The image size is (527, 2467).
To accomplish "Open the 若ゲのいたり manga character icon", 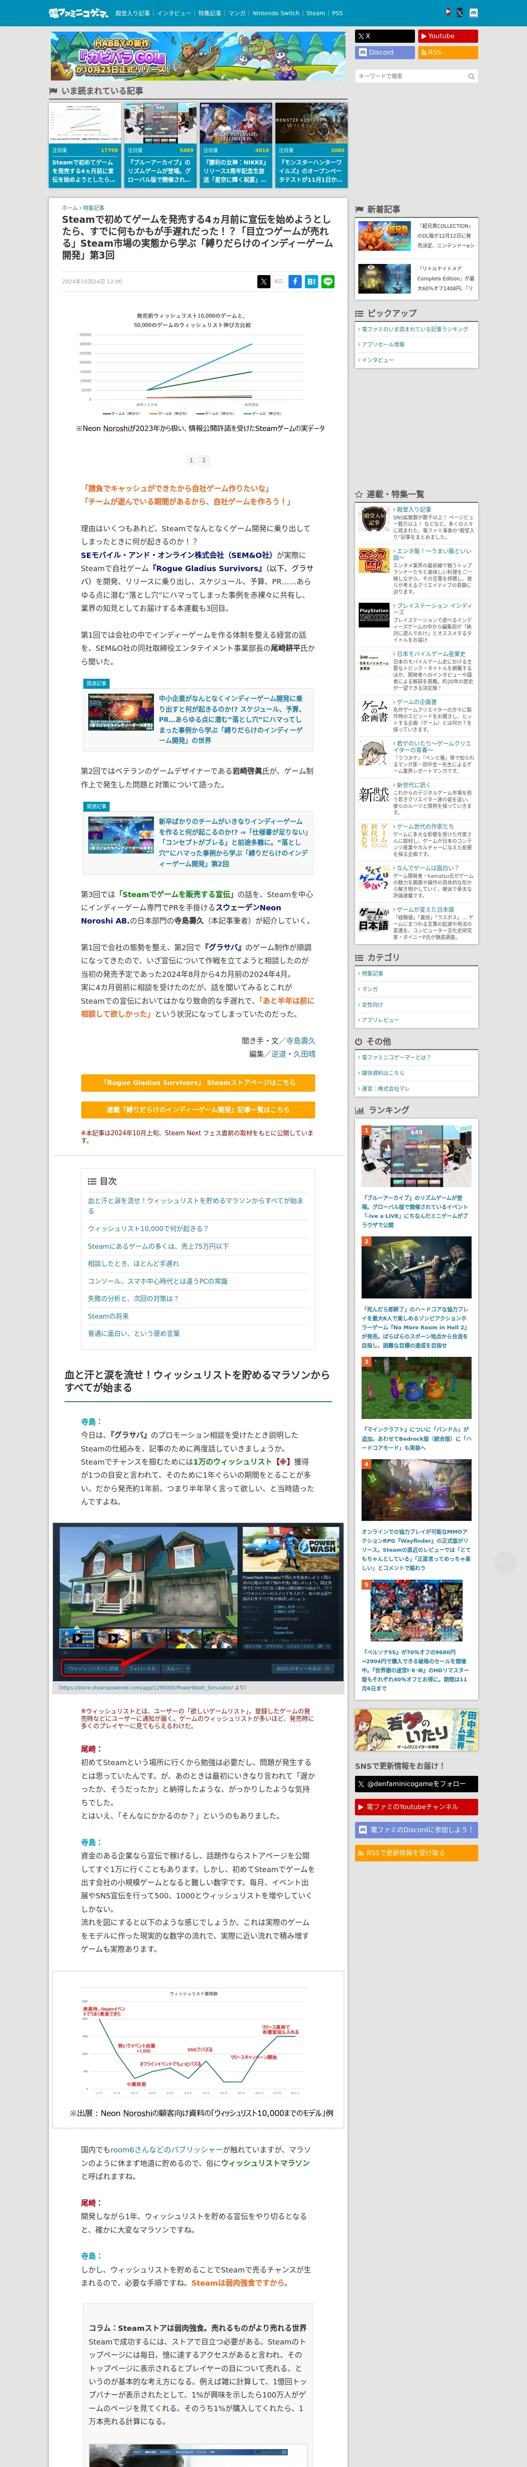I will tap(373, 753).
